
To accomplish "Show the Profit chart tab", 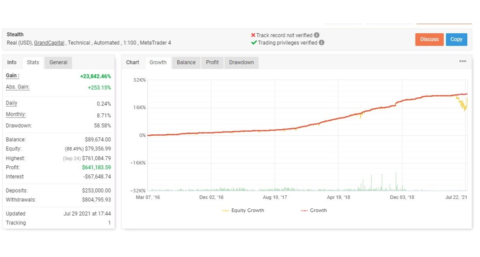I will pyautogui.click(x=212, y=62).
